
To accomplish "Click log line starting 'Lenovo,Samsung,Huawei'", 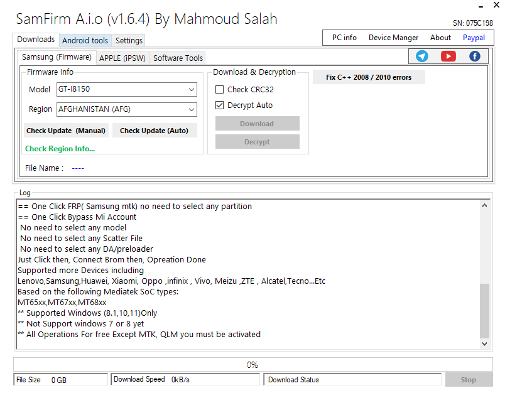I will click(x=171, y=281).
